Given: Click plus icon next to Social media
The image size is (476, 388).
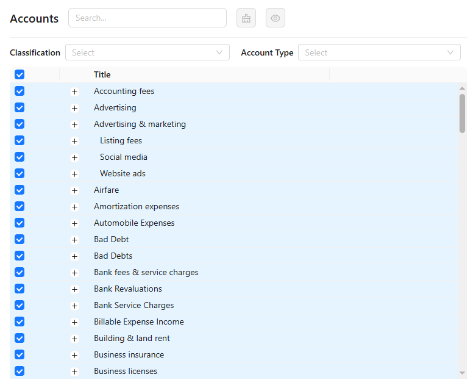Looking at the screenshot, I should click(74, 157).
